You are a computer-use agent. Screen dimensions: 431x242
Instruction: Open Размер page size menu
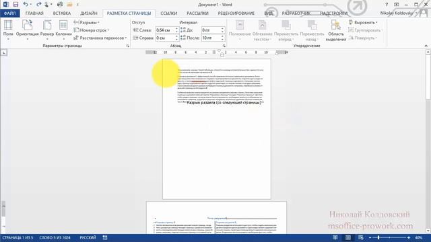pos(47,30)
